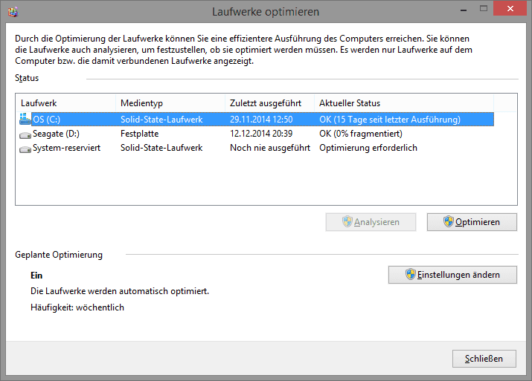Select the OS (C:) Windows drive icon
This screenshot has height=381, width=532.
click(x=25, y=119)
